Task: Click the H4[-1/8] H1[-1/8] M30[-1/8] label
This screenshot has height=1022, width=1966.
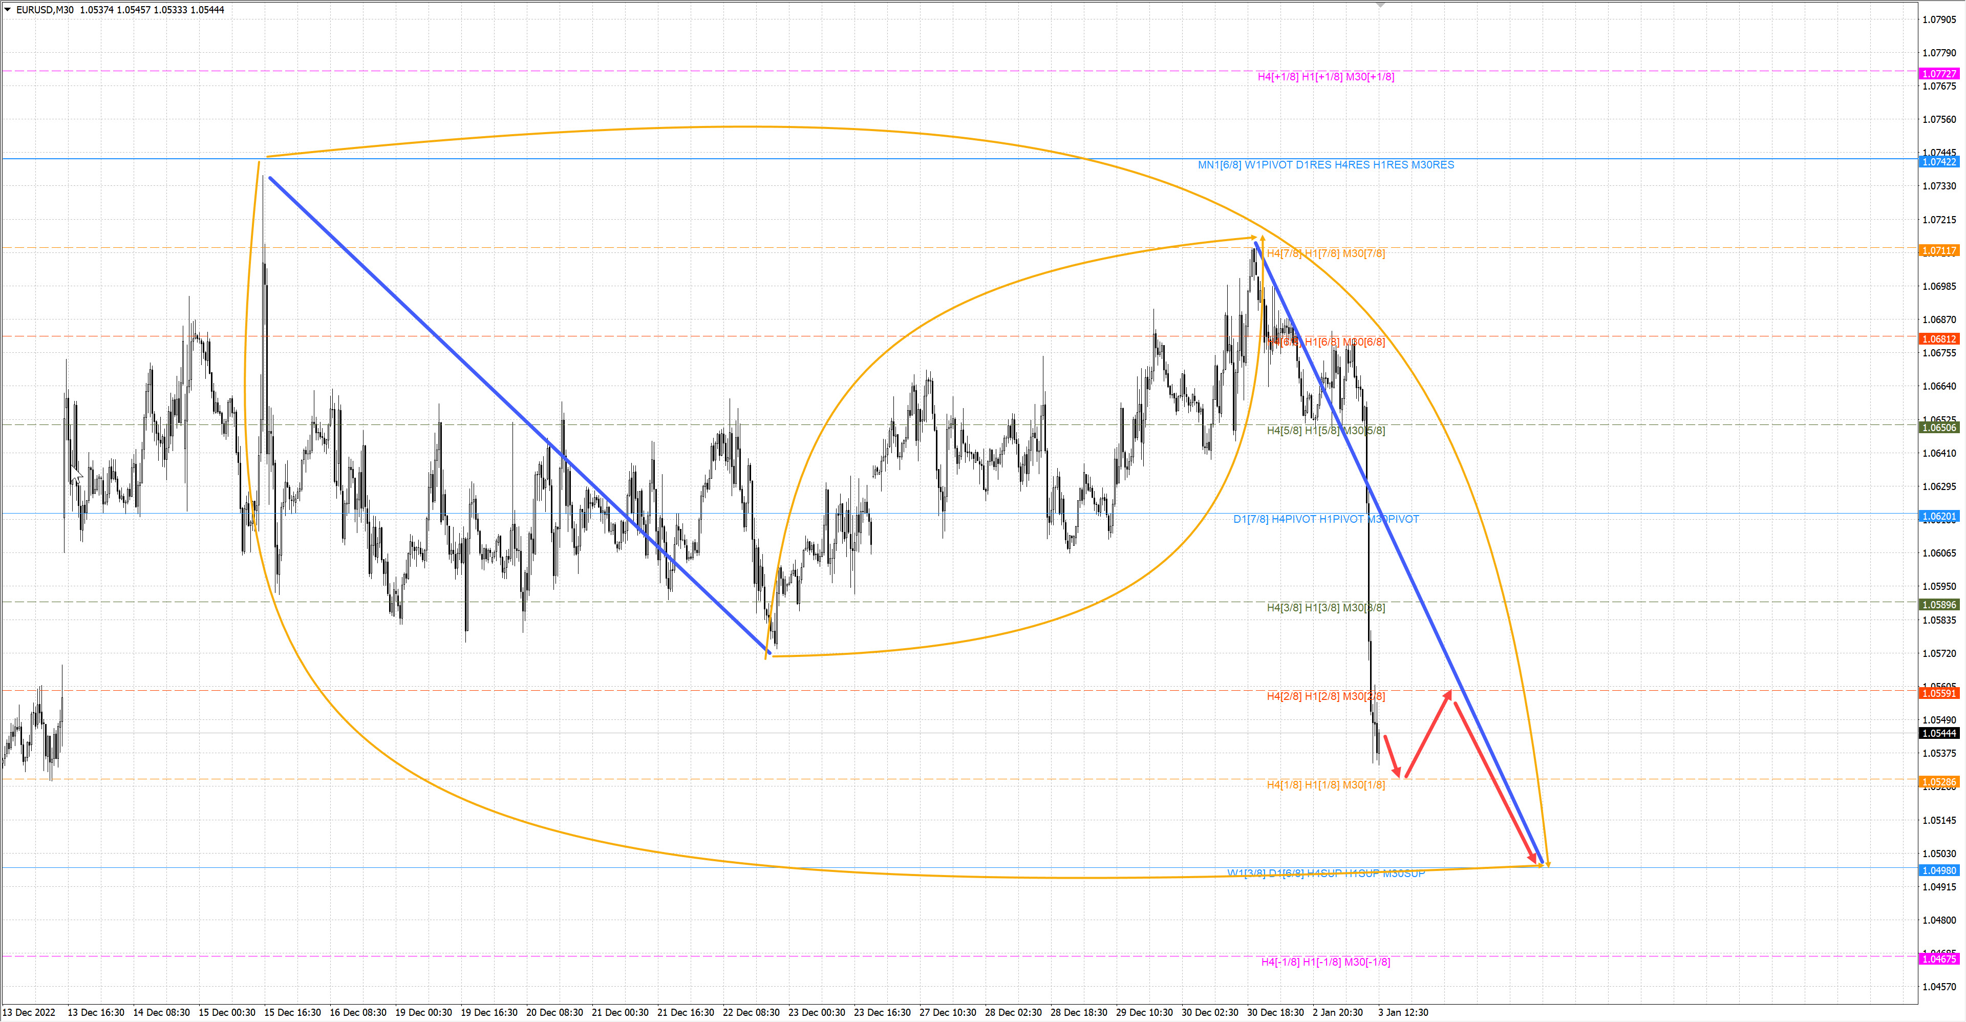Action: tap(1326, 963)
